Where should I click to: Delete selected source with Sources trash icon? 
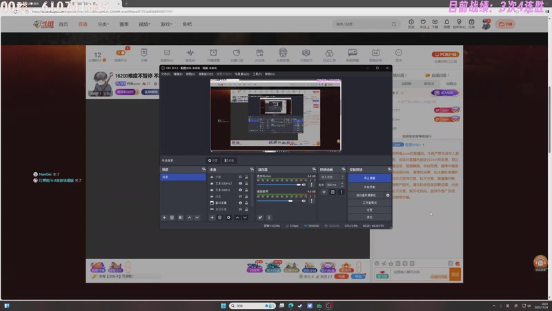pos(219,218)
